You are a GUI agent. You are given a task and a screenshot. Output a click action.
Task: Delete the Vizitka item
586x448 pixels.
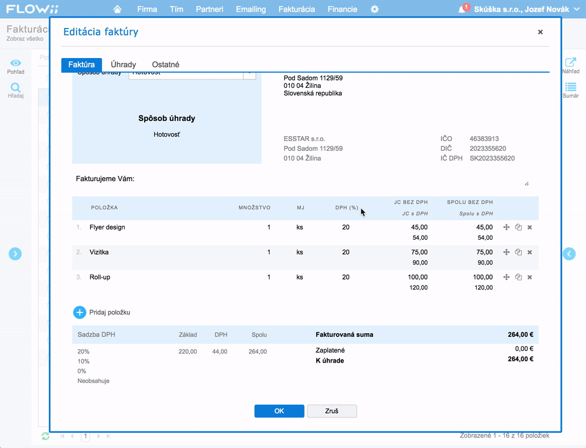(x=530, y=252)
